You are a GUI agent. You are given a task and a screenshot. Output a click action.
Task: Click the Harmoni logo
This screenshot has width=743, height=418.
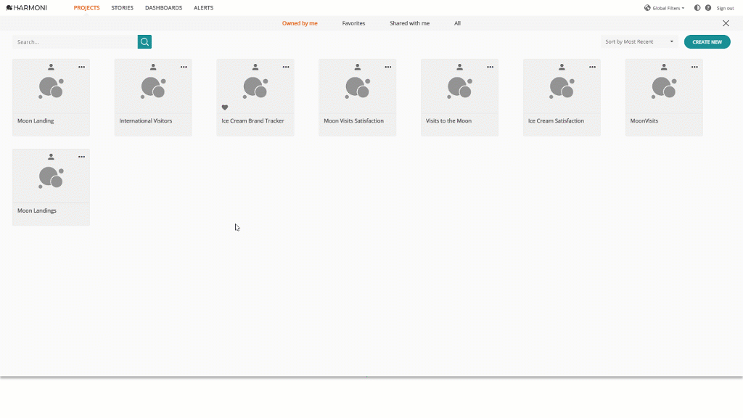27,7
